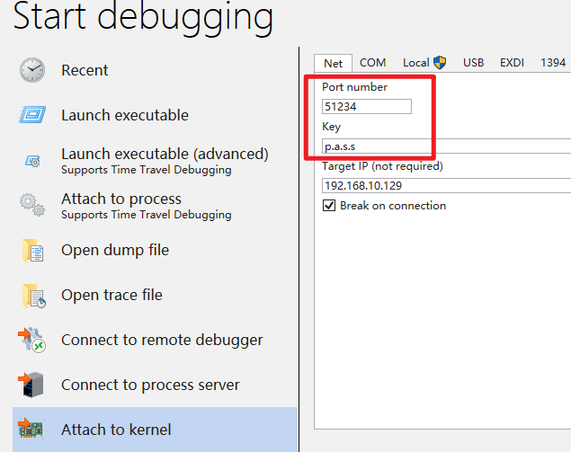Click the Attach to kernel card icon
Viewport: 571px width, 452px height.
point(31,430)
